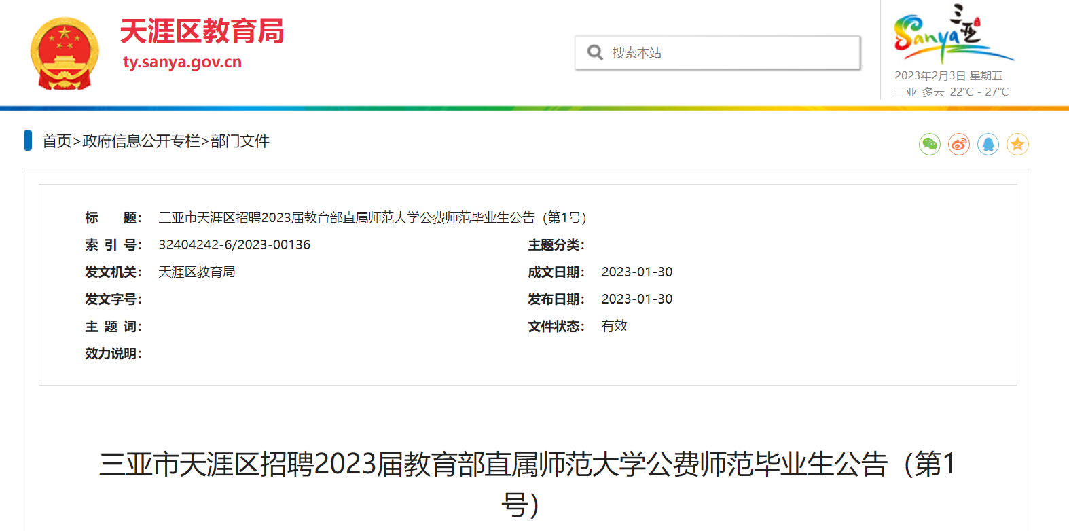1069x531 pixels.
Task: Click the 索引号 label
Action: pos(113,244)
